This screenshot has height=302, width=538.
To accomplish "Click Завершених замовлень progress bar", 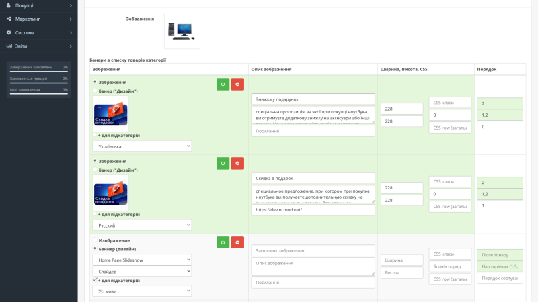I will point(39,71).
